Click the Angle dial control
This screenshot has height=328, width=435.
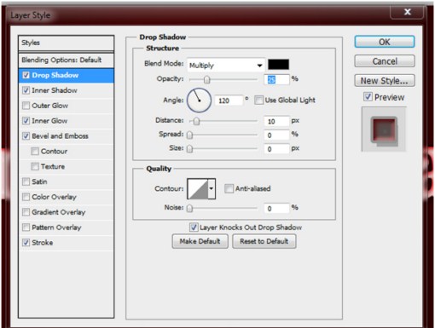tap(199, 101)
